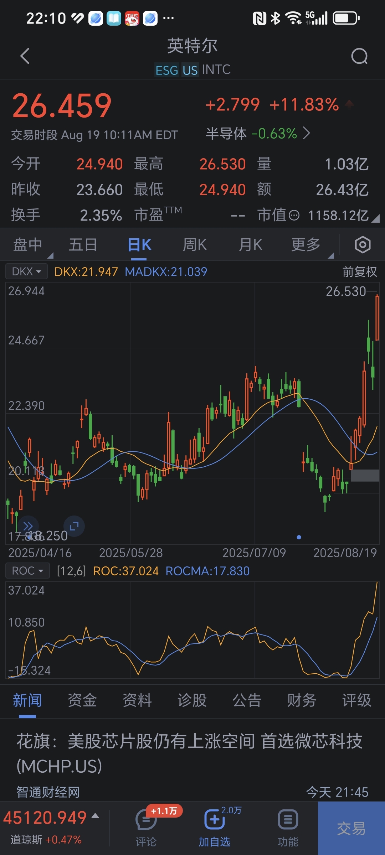Open the 评级 ratings tab
Viewport: 385px width, 855px height.
tap(357, 700)
